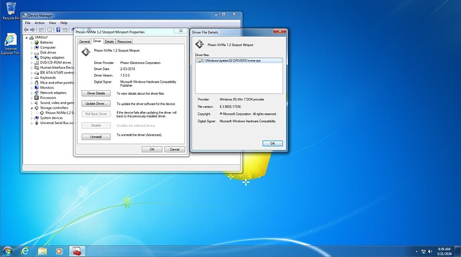Collapse the Storage controllers node
This screenshot has height=257, width=461.
[x=32, y=107]
